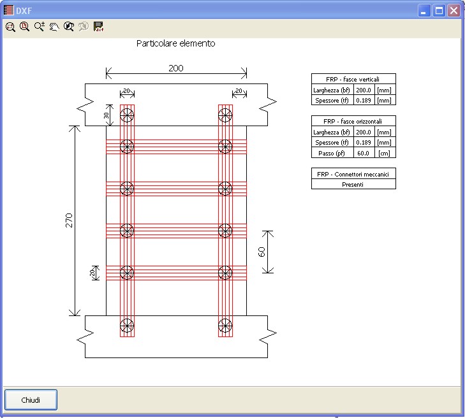The width and height of the screenshot is (465, 418).
Task: Click the [cm] unit cell
Action: [385, 153]
